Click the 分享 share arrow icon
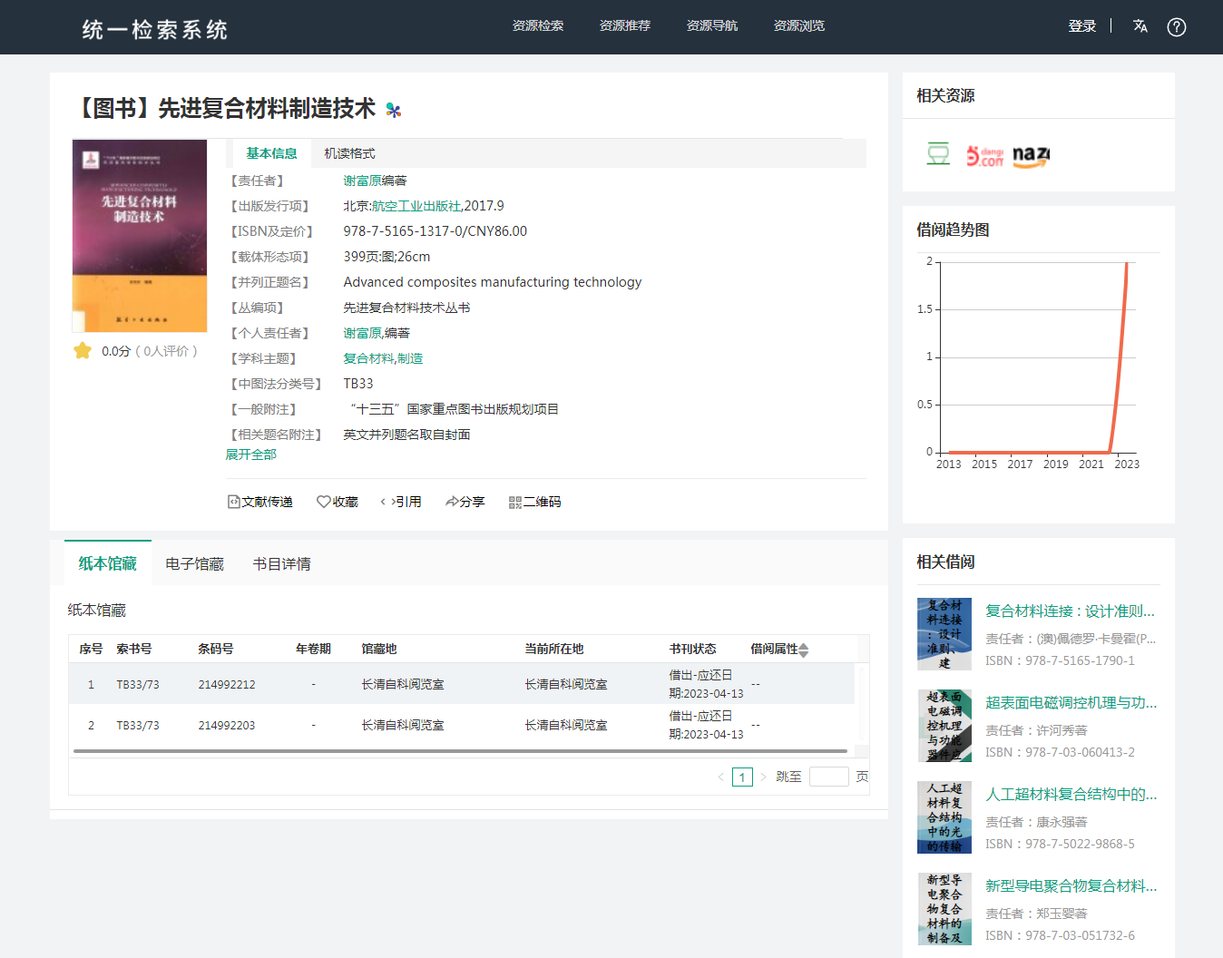The width and height of the screenshot is (1223, 958). (x=452, y=502)
